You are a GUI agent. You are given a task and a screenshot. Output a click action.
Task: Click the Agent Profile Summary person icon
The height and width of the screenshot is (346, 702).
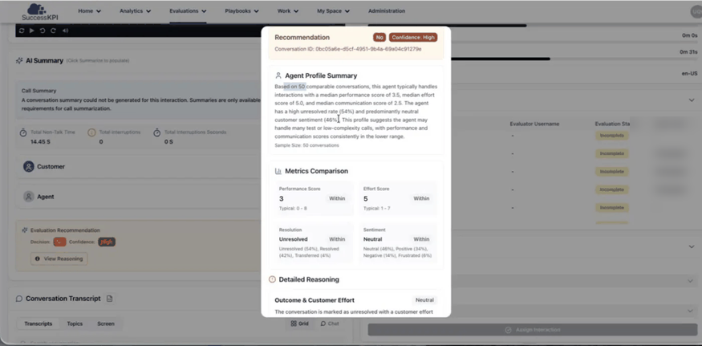pos(278,75)
